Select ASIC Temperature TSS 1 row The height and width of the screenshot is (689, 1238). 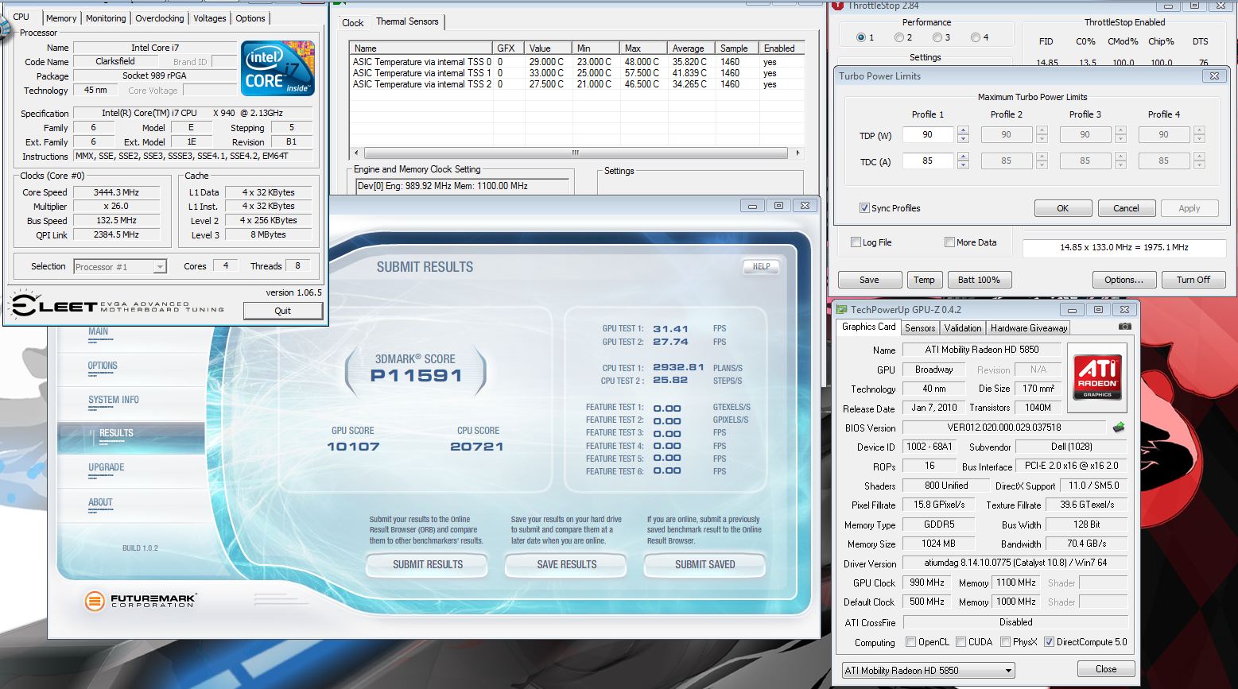(x=578, y=73)
